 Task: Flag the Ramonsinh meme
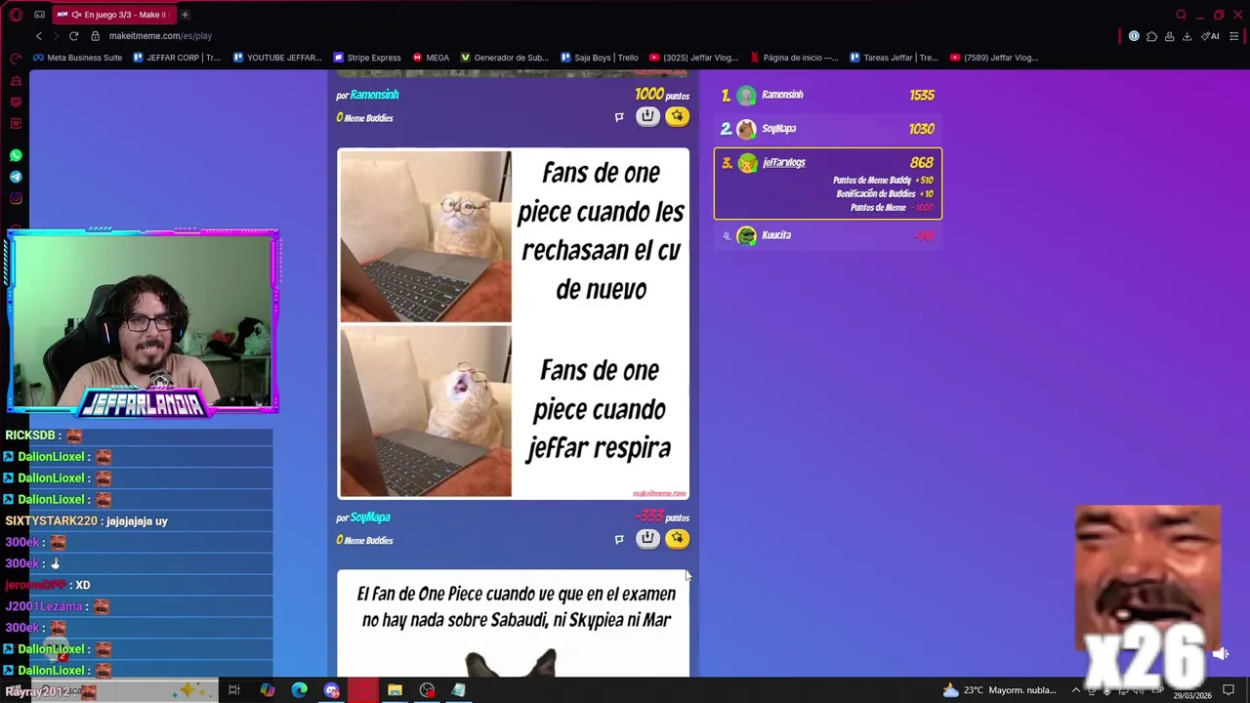pos(619,117)
